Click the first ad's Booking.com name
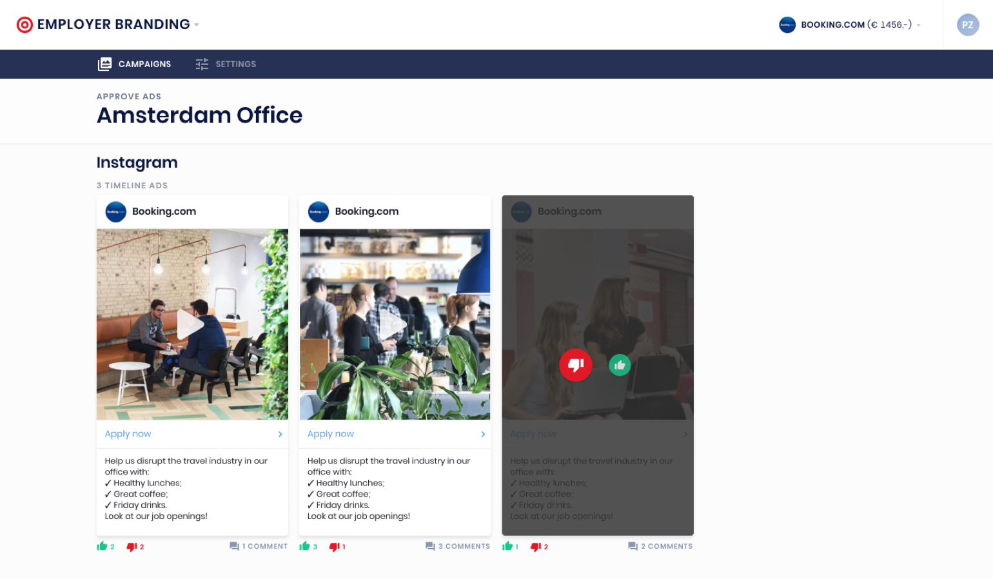993x579 pixels. pos(164,211)
